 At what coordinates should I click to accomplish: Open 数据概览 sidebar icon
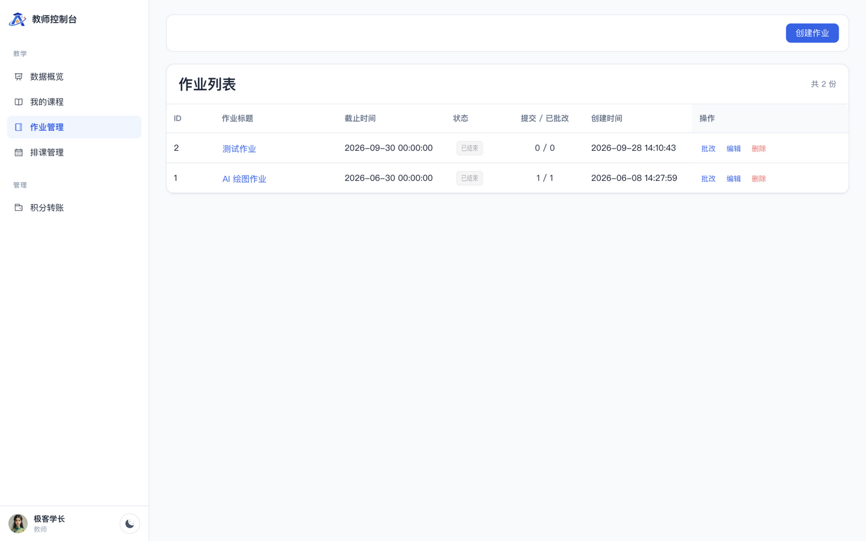pyautogui.click(x=19, y=77)
